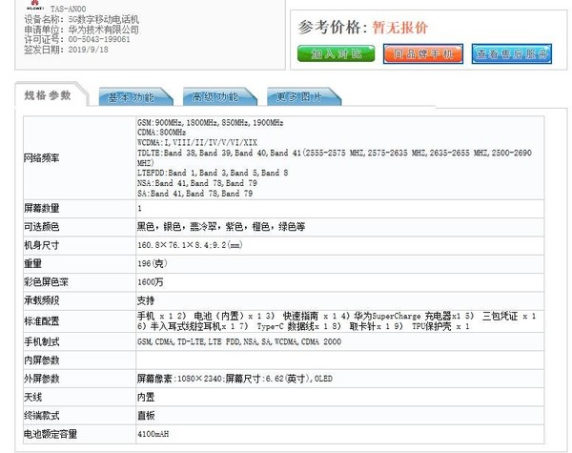Click the 电池额定容量 row label

[51, 434]
